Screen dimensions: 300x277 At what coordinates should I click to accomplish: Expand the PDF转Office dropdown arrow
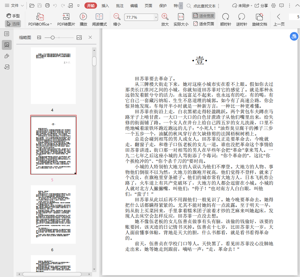pyautogui.click(x=51, y=24)
